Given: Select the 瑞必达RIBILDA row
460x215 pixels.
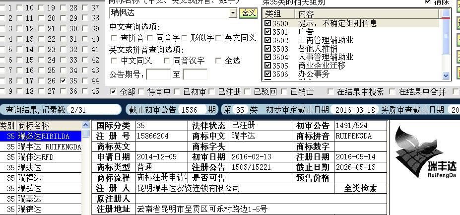Looking at the screenshot, I should [41, 136].
